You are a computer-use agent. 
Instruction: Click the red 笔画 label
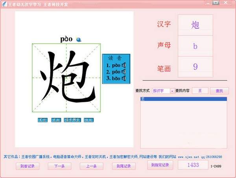click(164, 69)
